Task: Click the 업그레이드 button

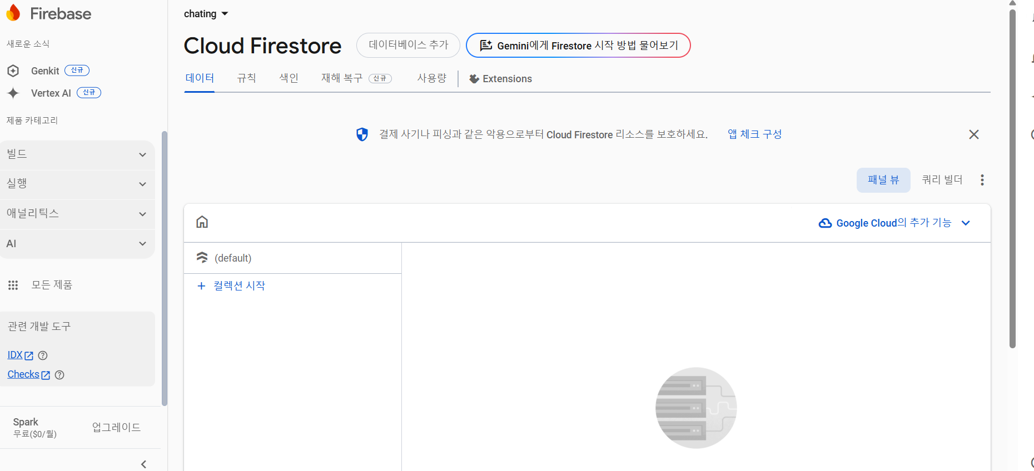Action: 116,428
